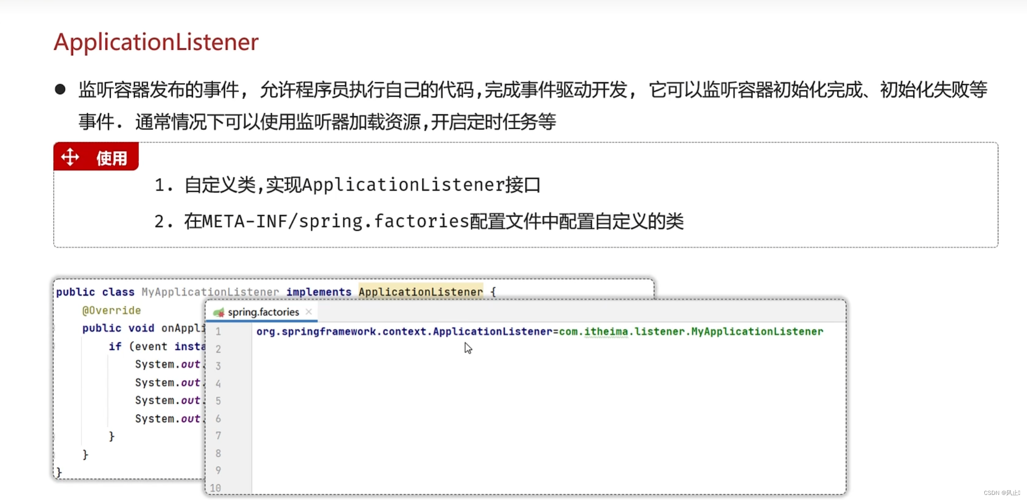Click the highlighted ApplicationListener interface name
This screenshot has width=1027, height=500.
[x=420, y=292]
